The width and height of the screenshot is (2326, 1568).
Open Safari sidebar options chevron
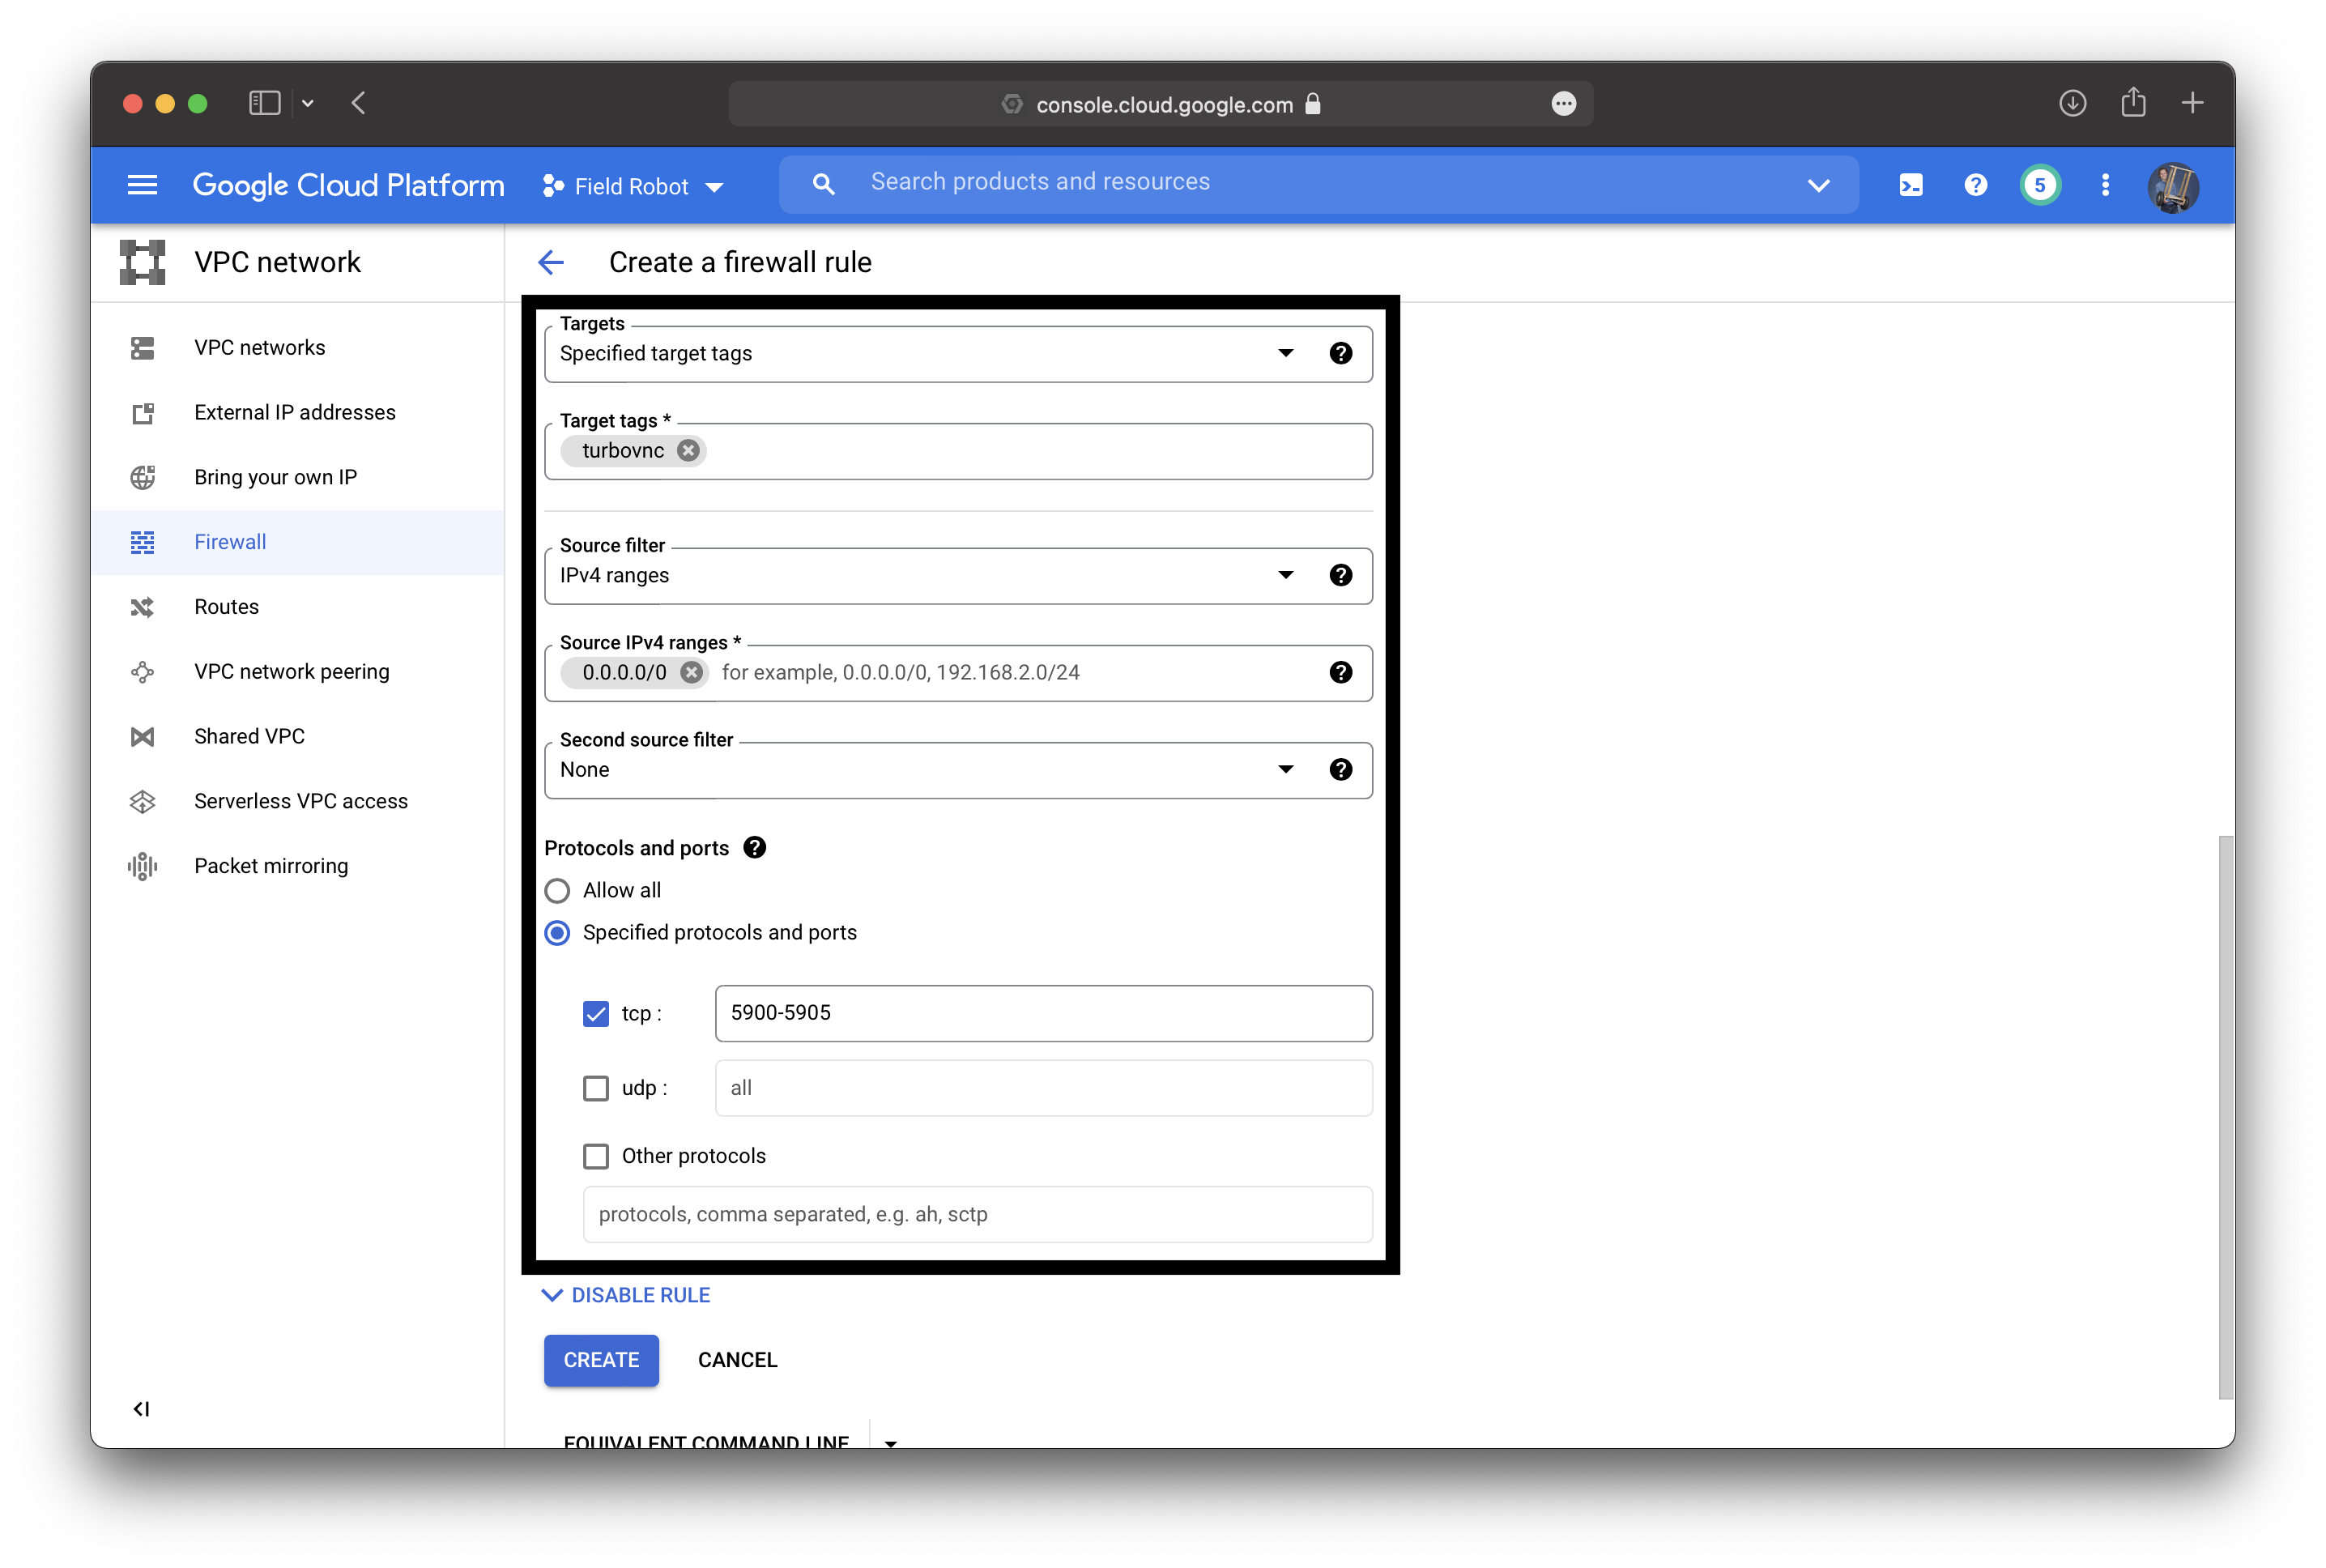coord(308,103)
